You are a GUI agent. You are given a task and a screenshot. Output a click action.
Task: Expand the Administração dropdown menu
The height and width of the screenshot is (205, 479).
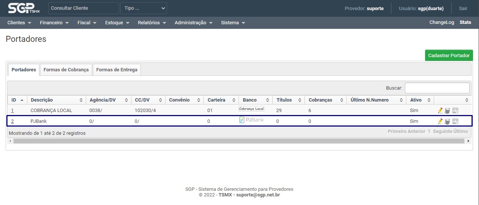[x=193, y=23]
